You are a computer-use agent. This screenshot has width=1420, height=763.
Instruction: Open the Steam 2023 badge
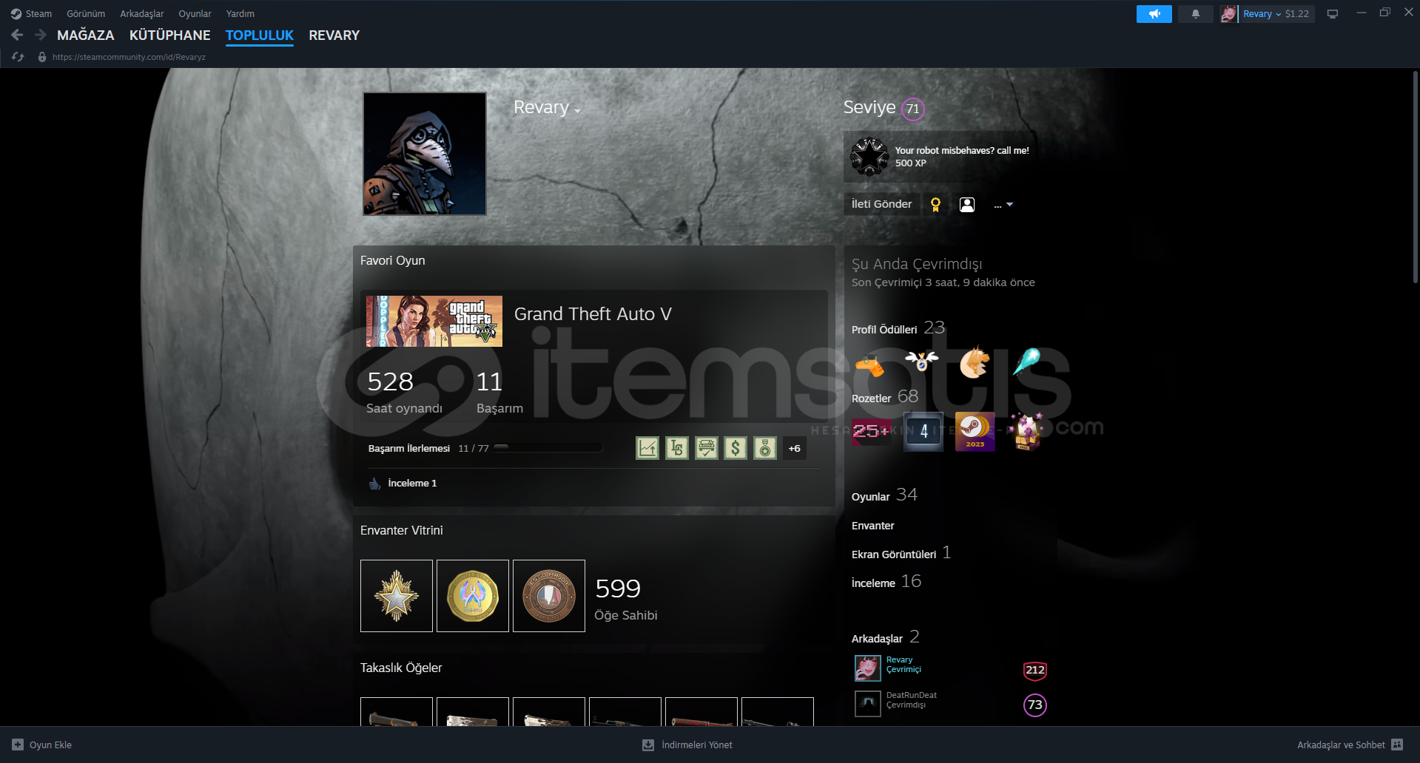(x=975, y=432)
